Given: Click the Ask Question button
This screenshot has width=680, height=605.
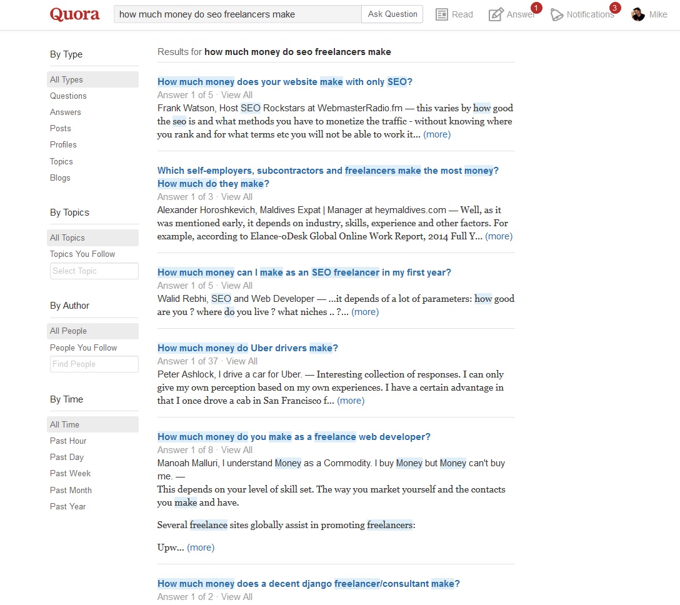Looking at the screenshot, I should 392,14.
